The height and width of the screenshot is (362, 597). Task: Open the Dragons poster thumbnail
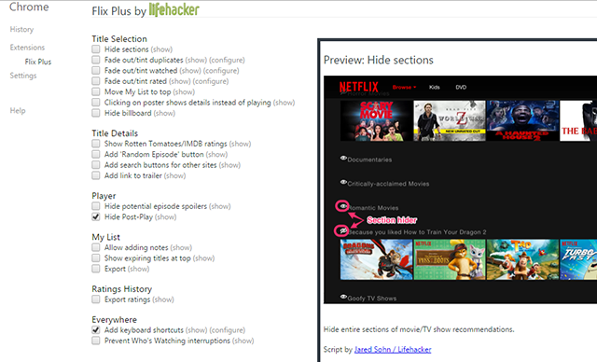376,259
